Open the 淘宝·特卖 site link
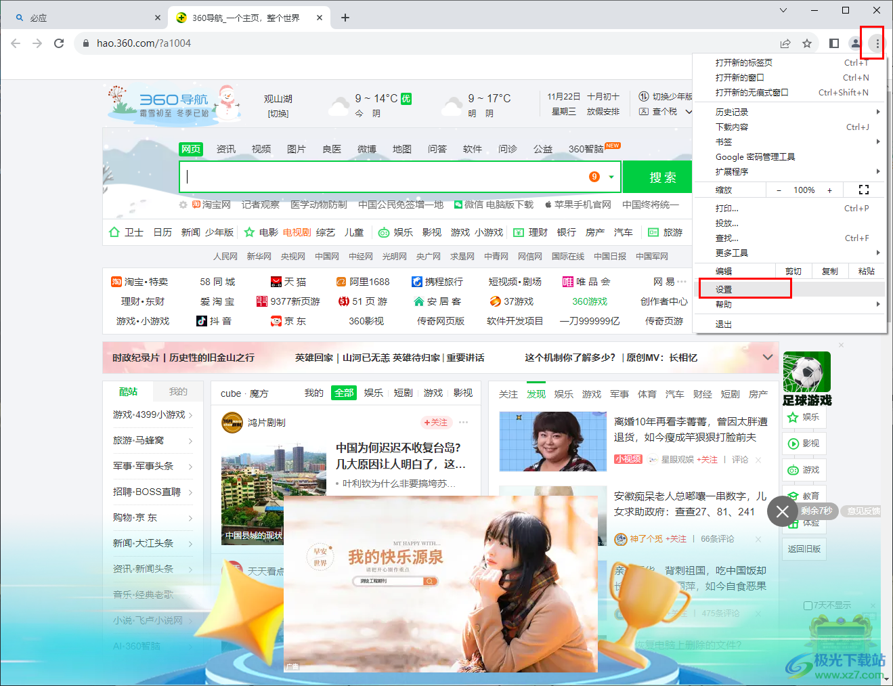 [139, 282]
